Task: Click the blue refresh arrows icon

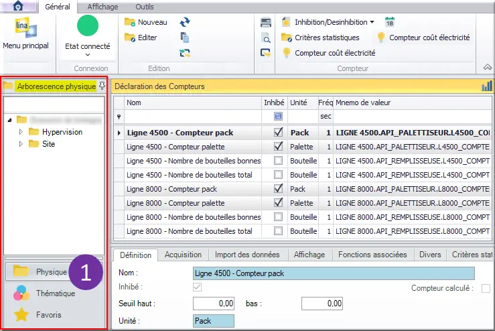Action: coord(185,22)
